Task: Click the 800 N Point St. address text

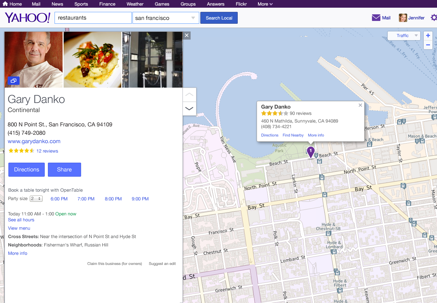Action: click(60, 125)
